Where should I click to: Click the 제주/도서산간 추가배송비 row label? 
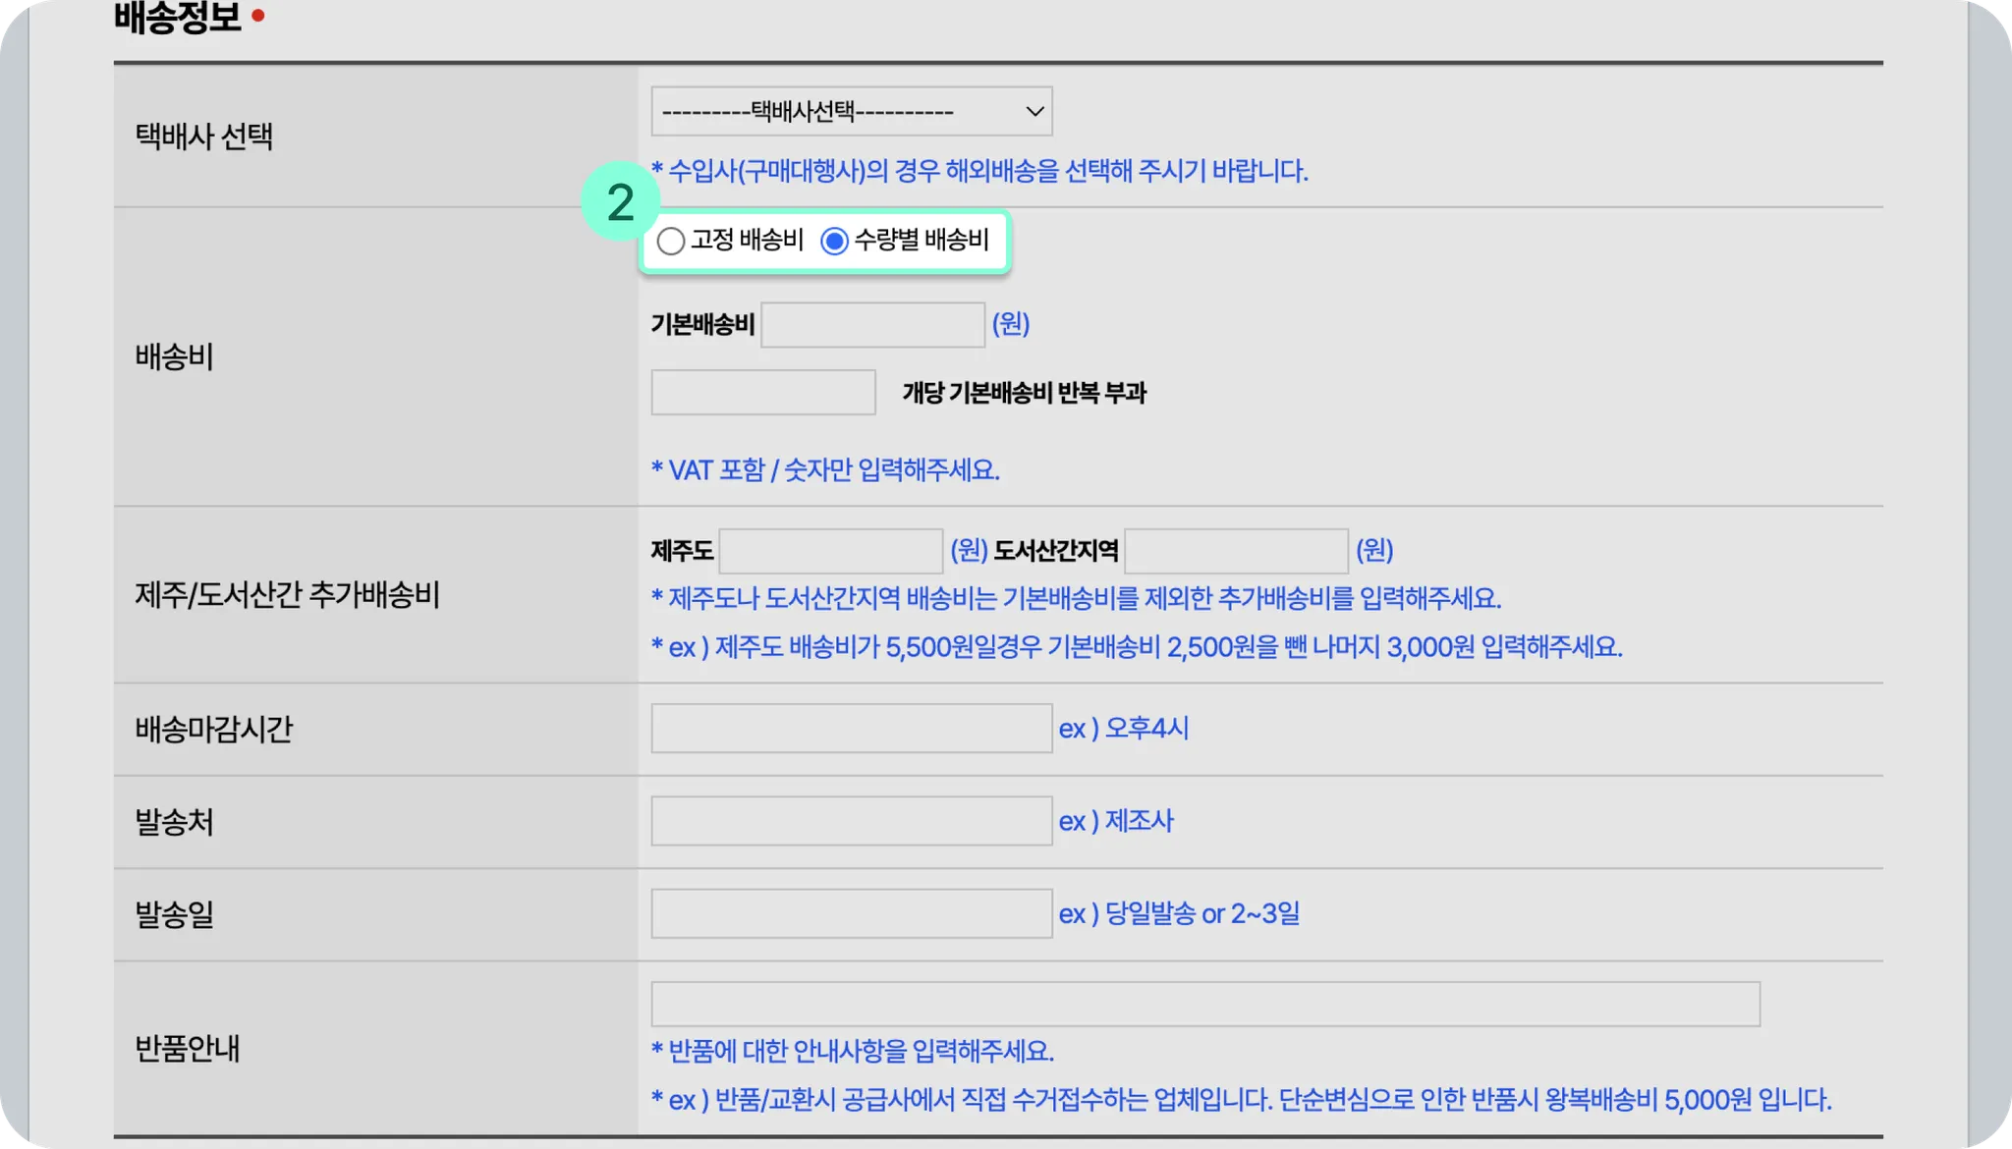click(287, 595)
